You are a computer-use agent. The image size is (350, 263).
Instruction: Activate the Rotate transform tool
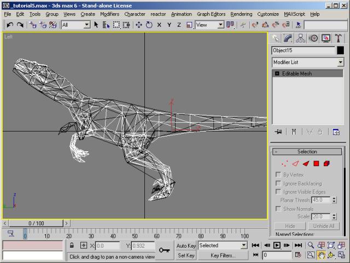point(149,25)
